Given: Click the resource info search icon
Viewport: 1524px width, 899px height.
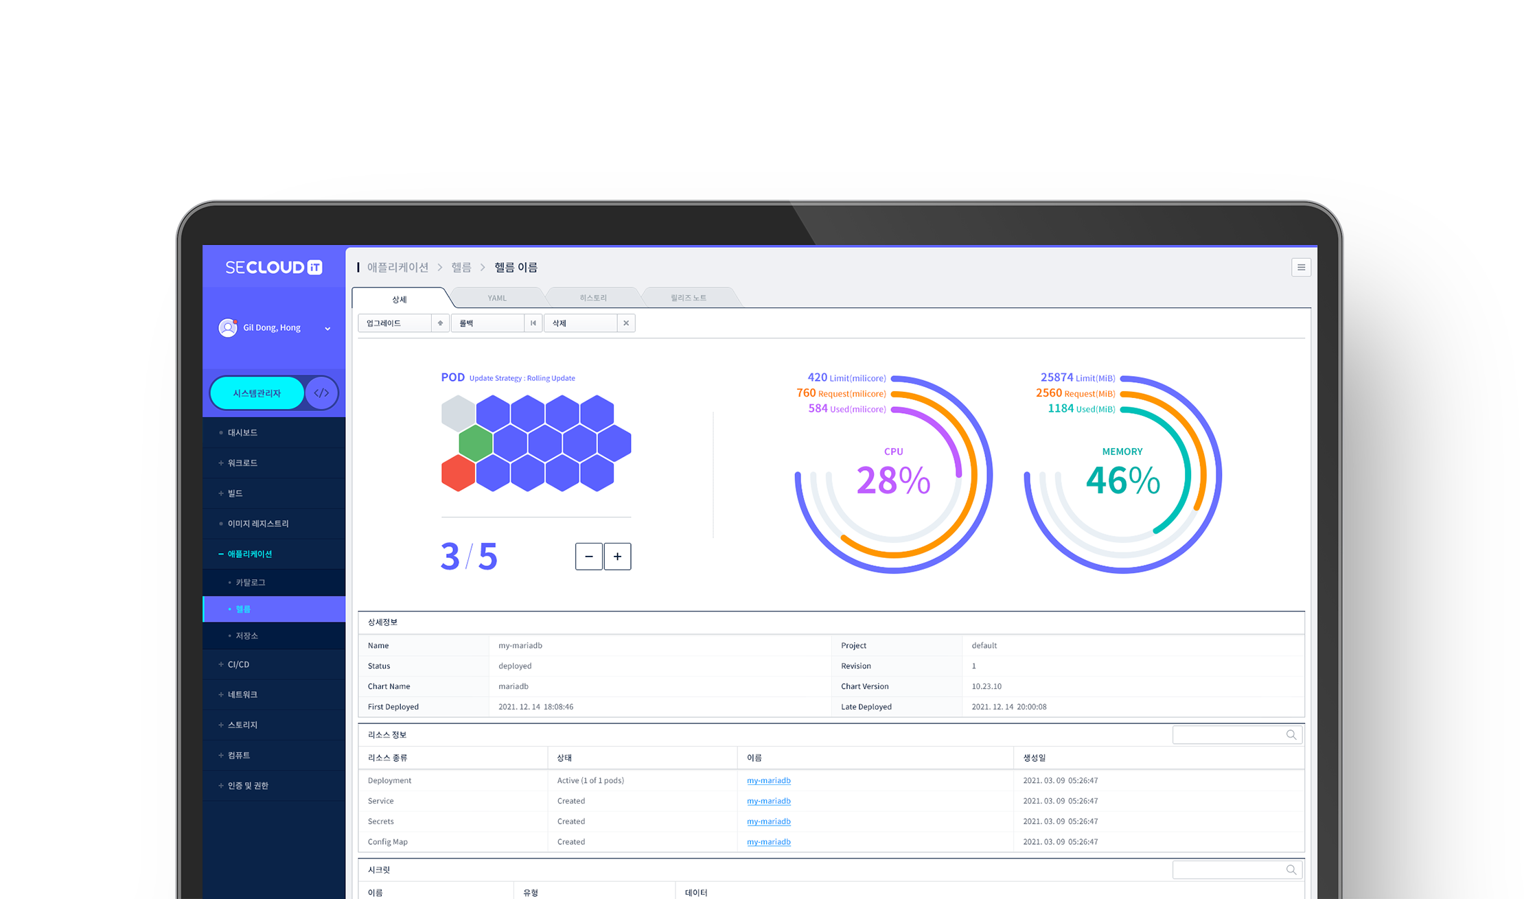Looking at the screenshot, I should [1291, 735].
